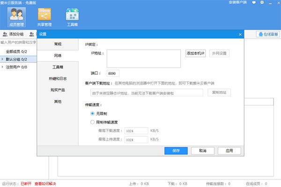The height and width of the screenshot is (187, 281).
Task: Expand the 注册用户 registered users group
Action: coord(3,67)
